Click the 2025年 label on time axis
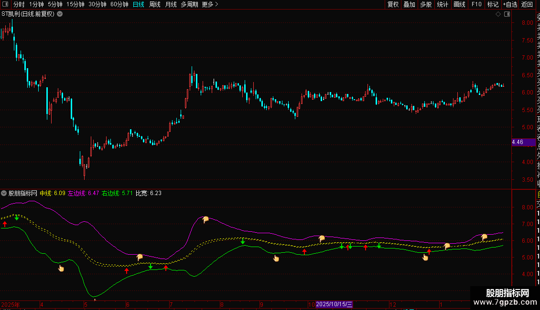Viewport: 540px width, 310px height. tap(11, 305)
